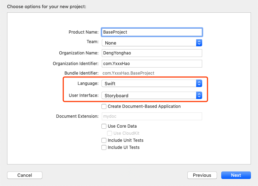This screenshot has width=258, height=186.
Task: Check Include Unit Tests option
Action: click(104, 140)
